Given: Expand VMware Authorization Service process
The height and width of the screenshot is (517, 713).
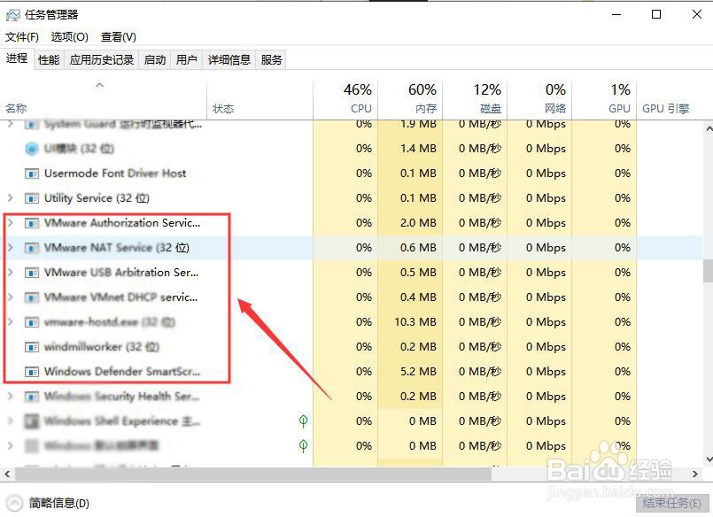Looking at the screenshot, I should [11, 222].
